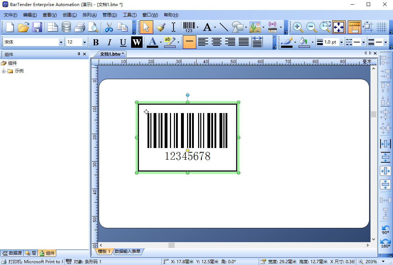
Task: Open the compound line style dropdown
Action: 386,42
